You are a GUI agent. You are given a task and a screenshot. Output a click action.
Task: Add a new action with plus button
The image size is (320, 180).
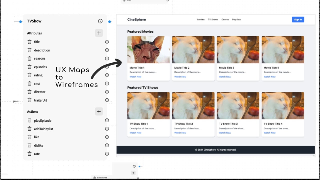pyautogui.click(x=99, y=111)
